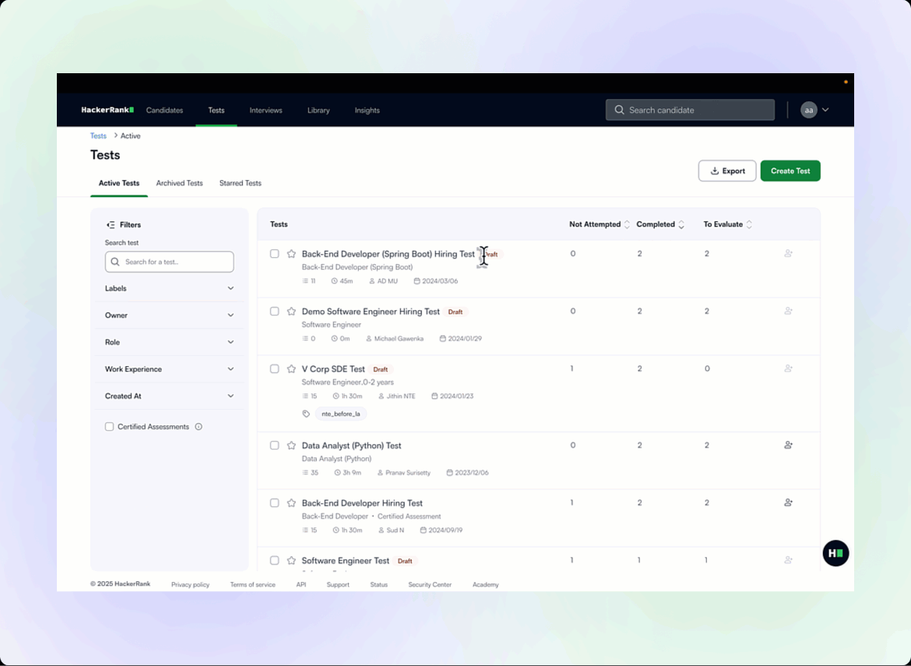
Task: Expand the Owner filter
Action: (x=169, y=315)
